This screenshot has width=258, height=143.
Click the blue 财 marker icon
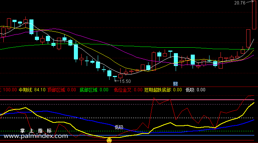click(x=175, y=84)
